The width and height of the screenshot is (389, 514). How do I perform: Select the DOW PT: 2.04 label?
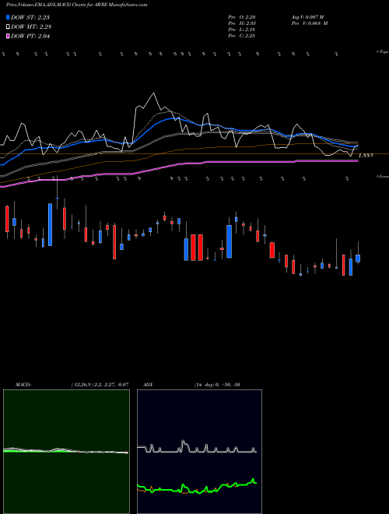point(30,37)
